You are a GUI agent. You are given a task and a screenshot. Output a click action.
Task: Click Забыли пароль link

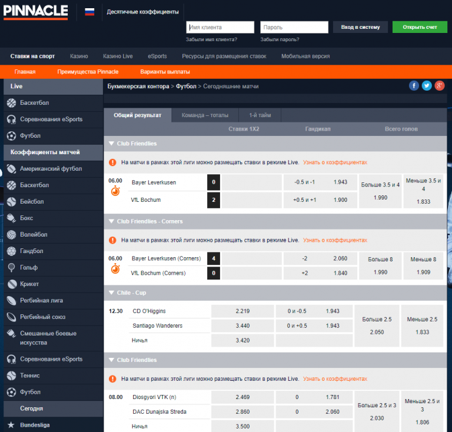tap(280, 39)
